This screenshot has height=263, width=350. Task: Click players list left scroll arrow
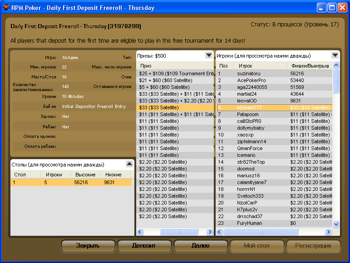coord(219,232)
